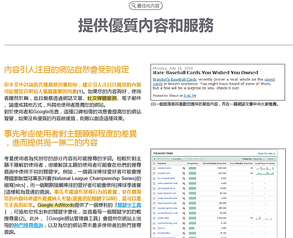Open the selling baseball cards keyword link

(167, 183)
